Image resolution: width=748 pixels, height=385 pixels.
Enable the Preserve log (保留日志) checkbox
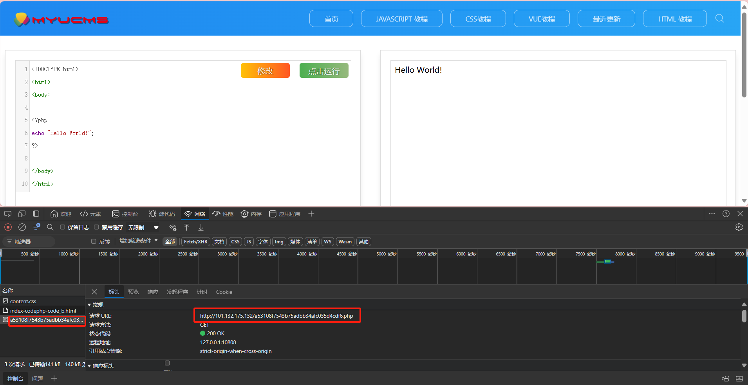pos(62,227)
